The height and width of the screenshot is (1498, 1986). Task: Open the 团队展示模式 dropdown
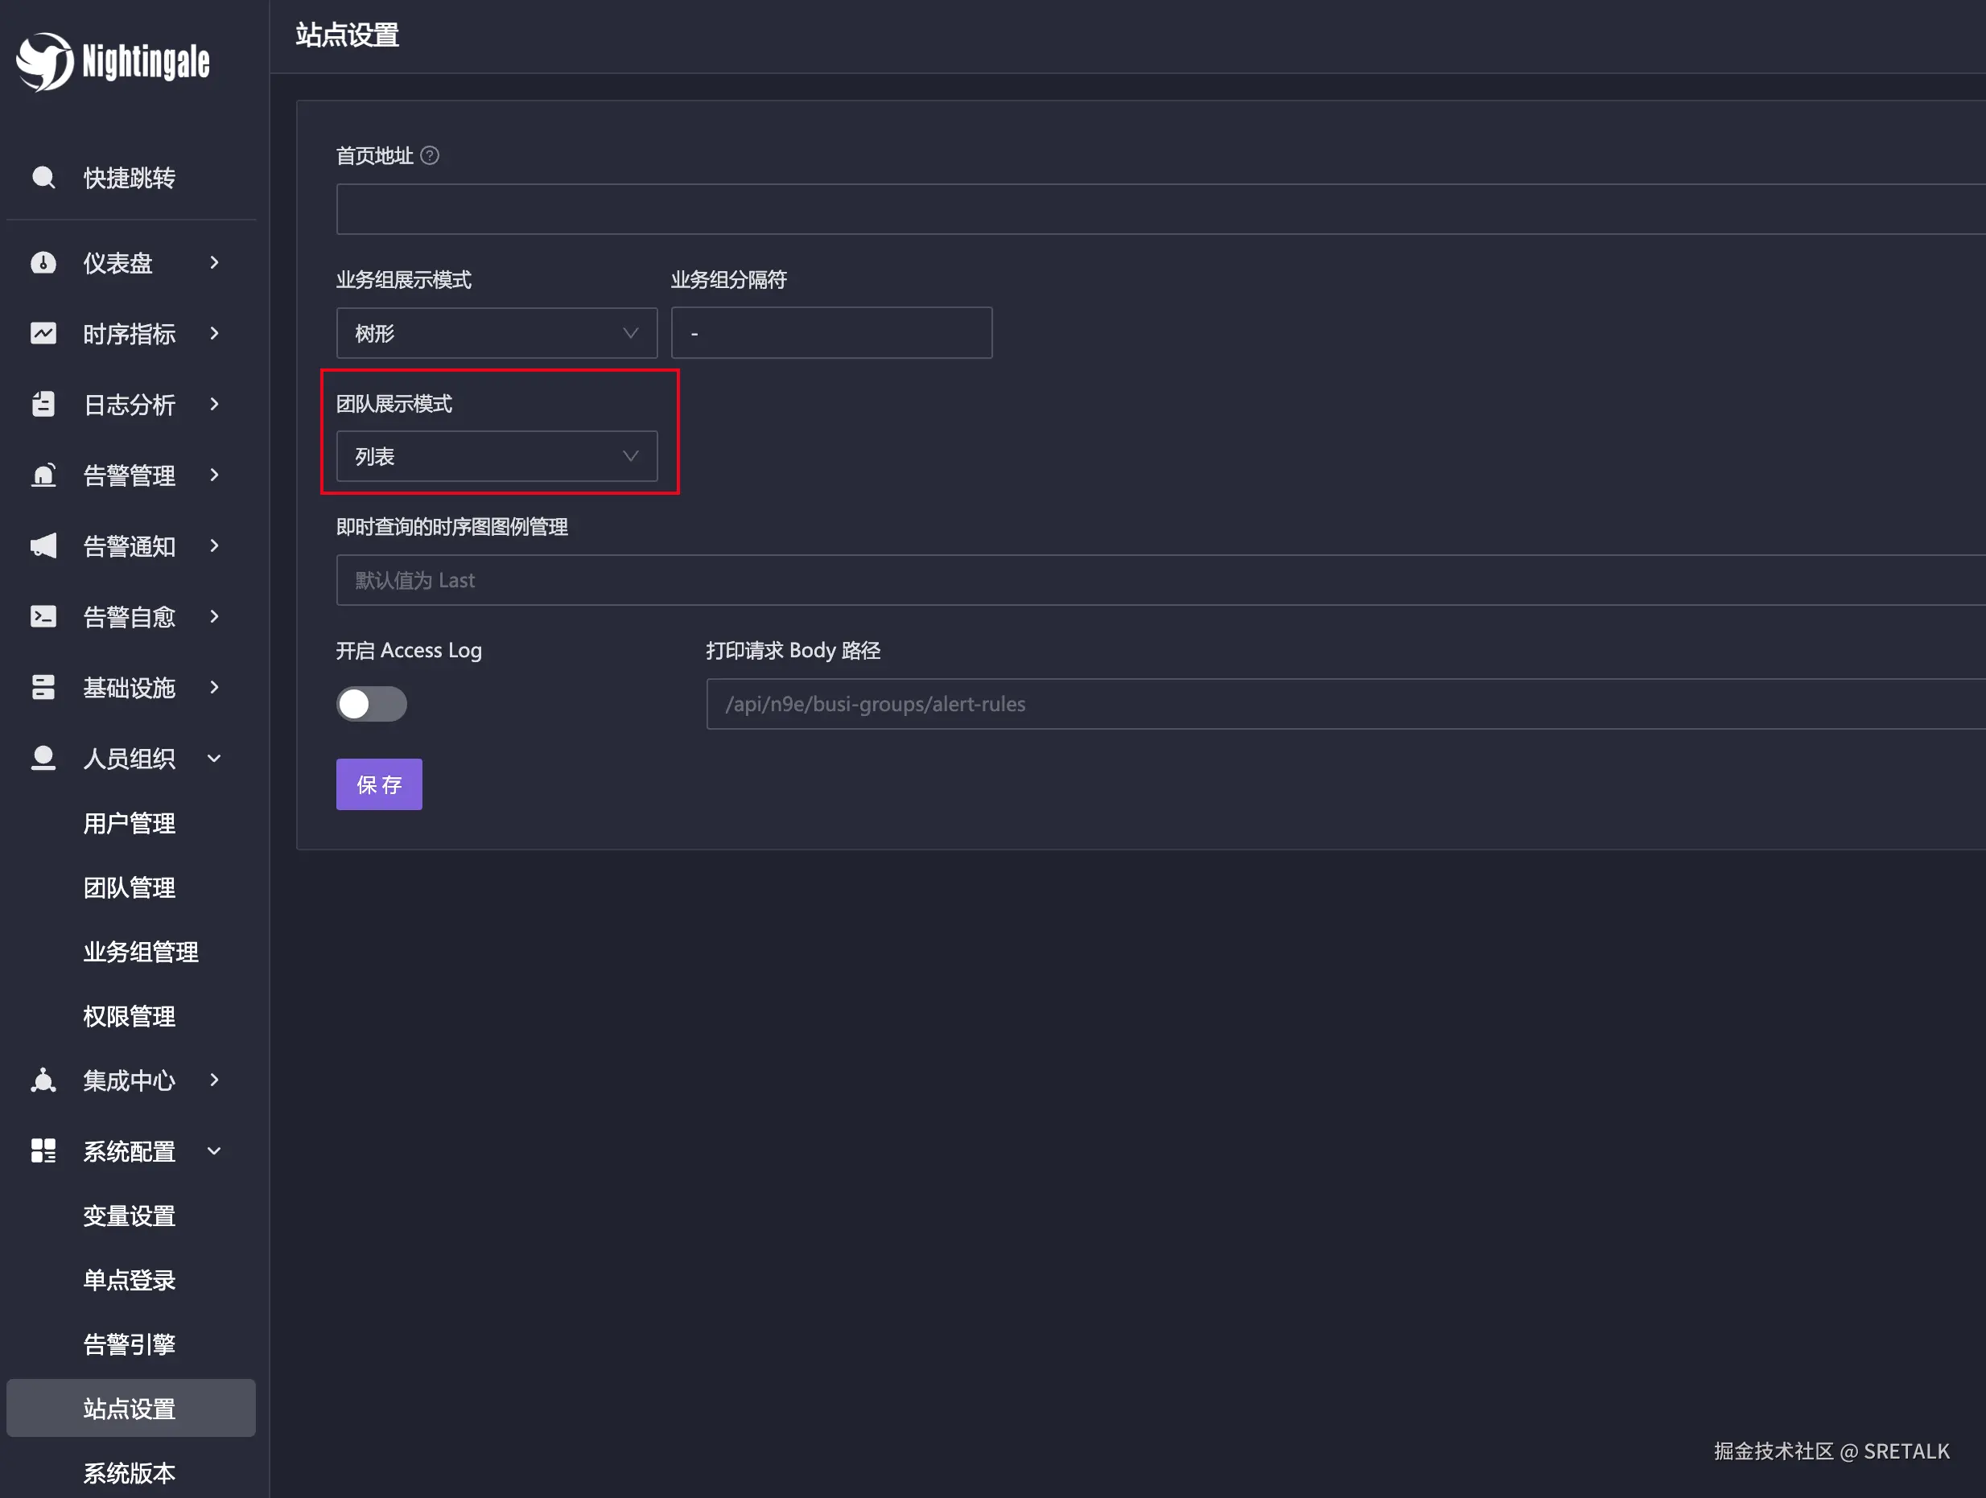click(496, 457)
